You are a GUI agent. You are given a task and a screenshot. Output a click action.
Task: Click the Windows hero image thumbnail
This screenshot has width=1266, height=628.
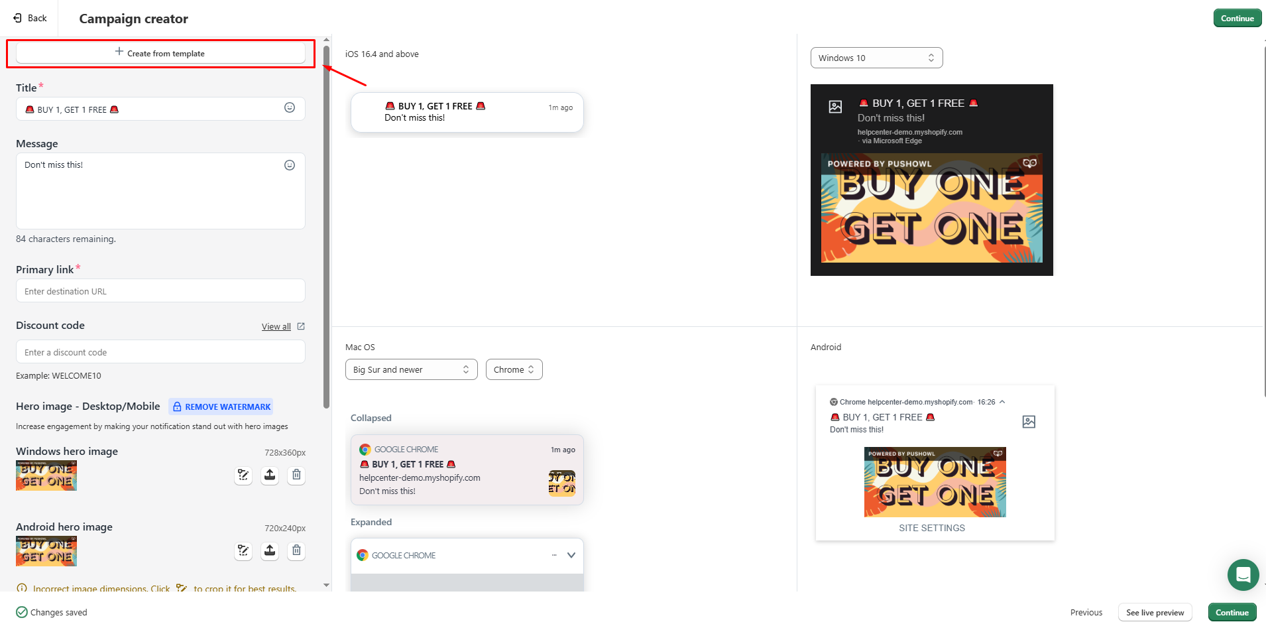46,475
